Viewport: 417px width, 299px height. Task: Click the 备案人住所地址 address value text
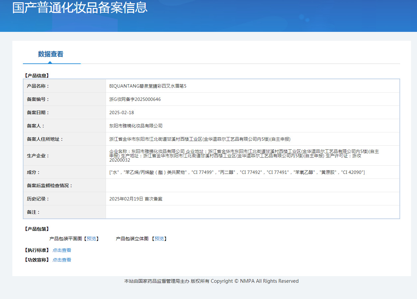[200, 139]
